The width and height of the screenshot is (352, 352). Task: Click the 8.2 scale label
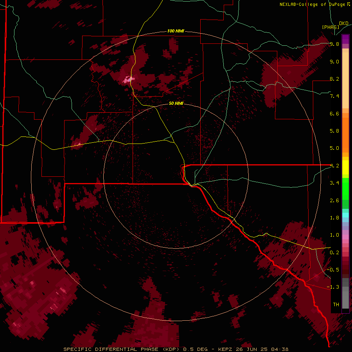tap(334, 79)
